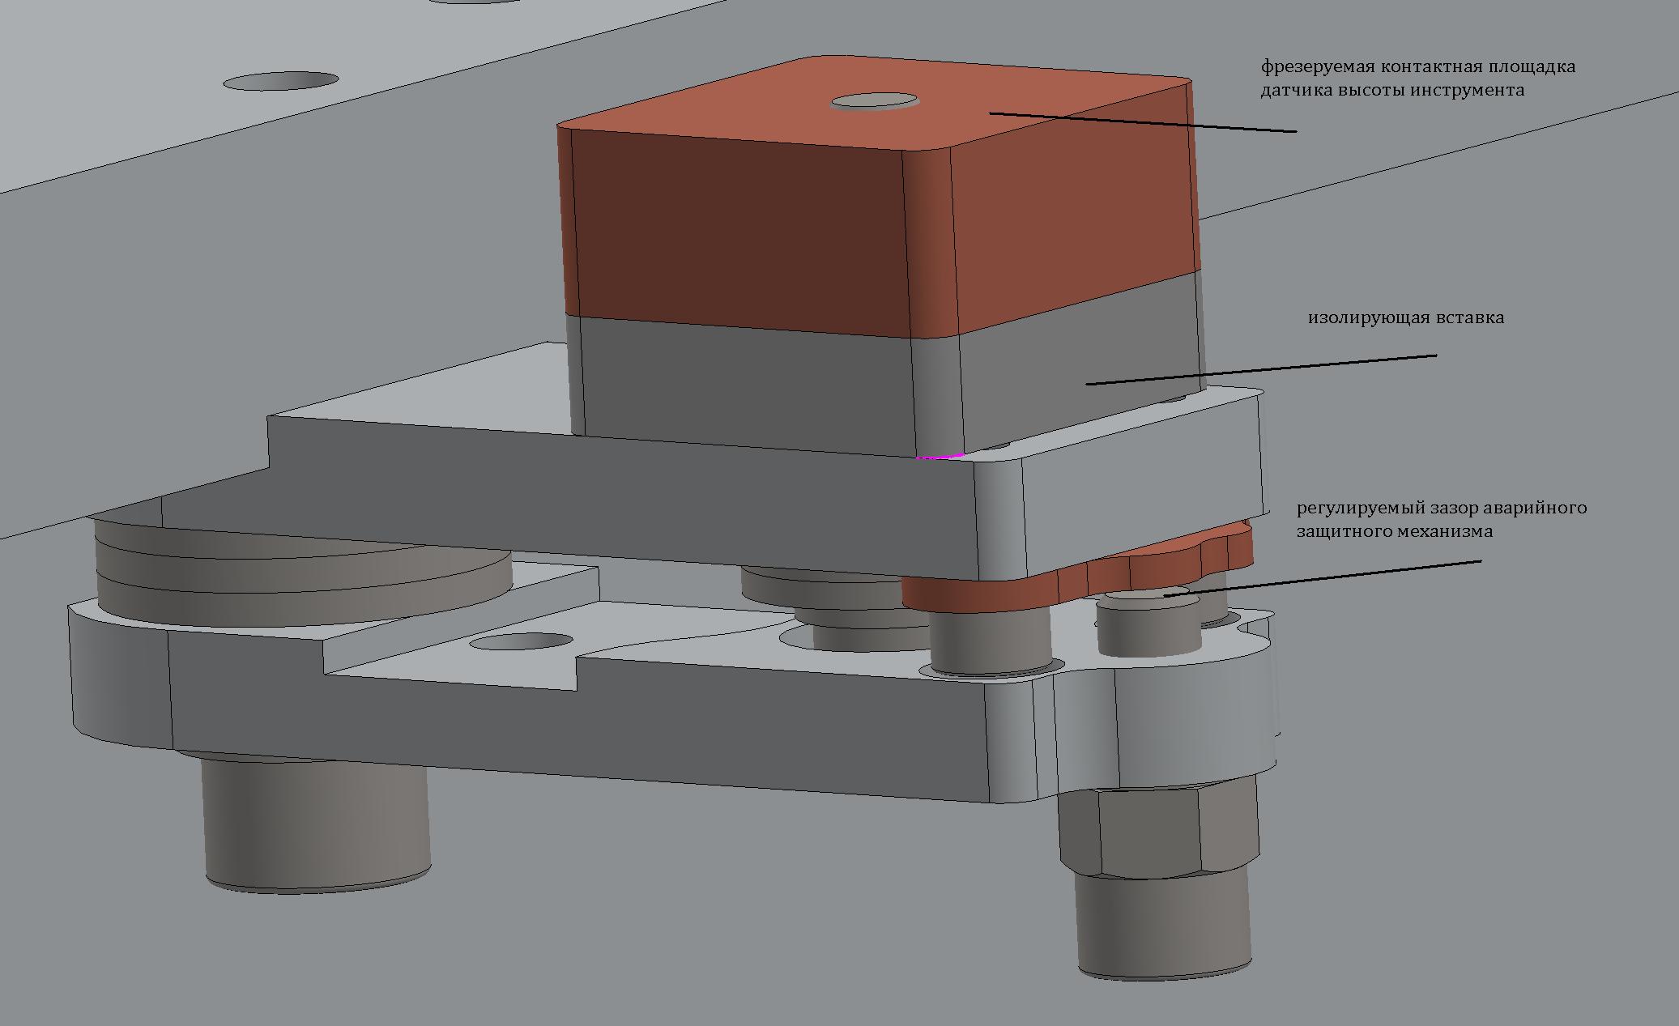Viewport: 1679px width, 1026px height.
Task: Click the 'фрезеруемая контактная площадка' annotation label
Action: (1417, 66)
